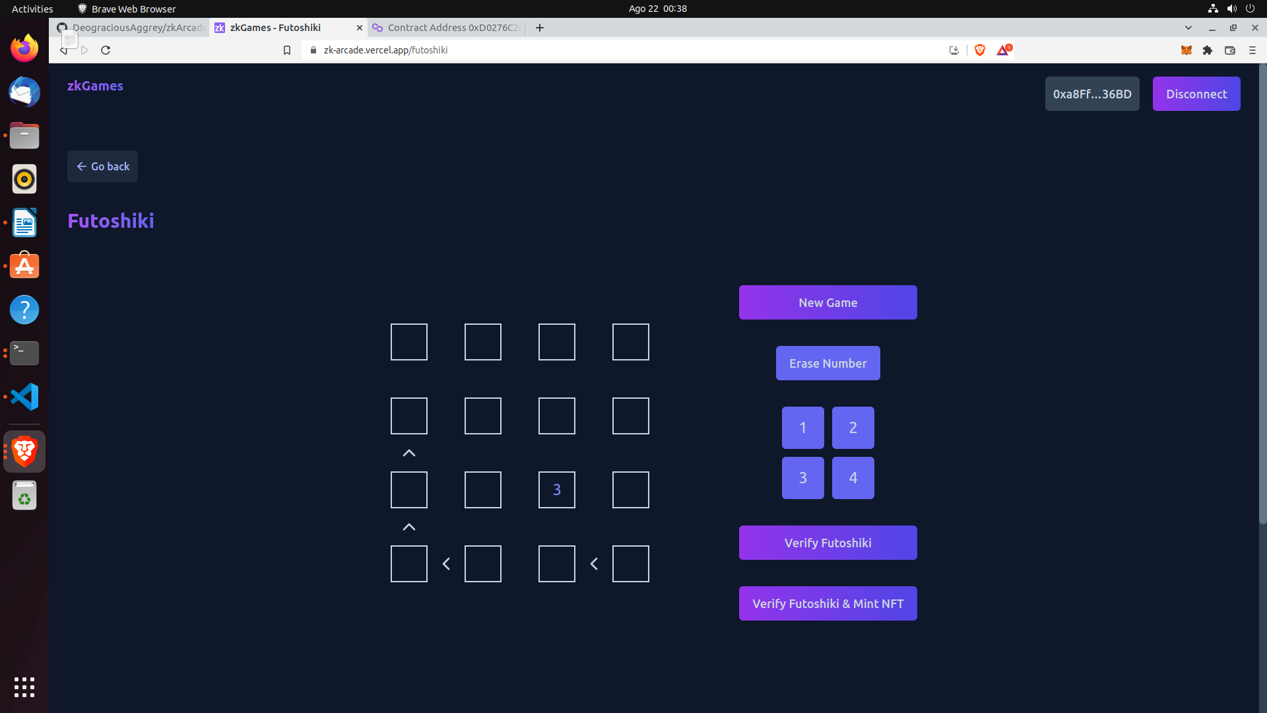Launch Visual Studio Code from the dock

(x=24, y=397)
